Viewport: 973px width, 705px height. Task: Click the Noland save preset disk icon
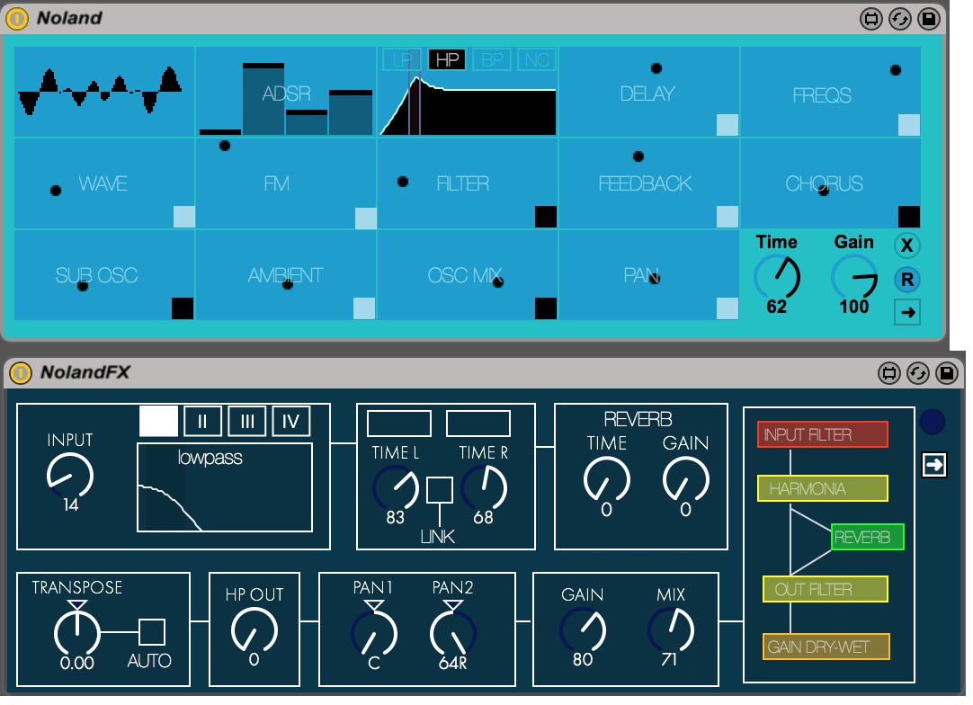928,18
